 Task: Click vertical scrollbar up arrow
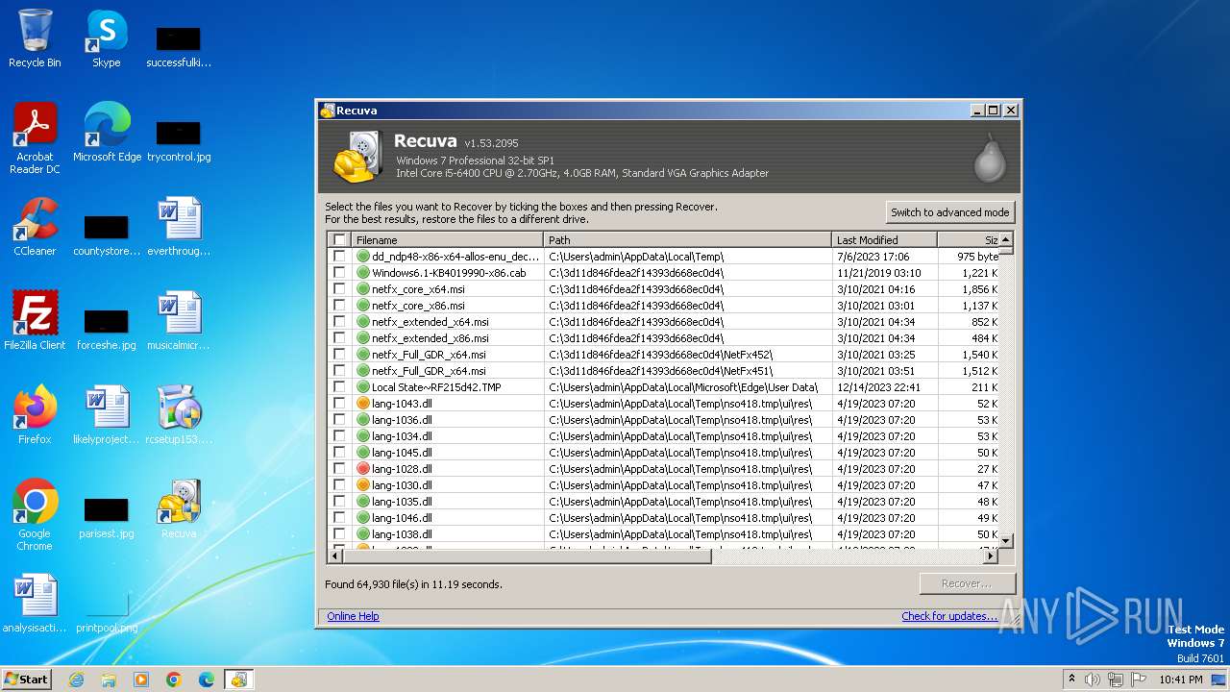(1006, 239)
